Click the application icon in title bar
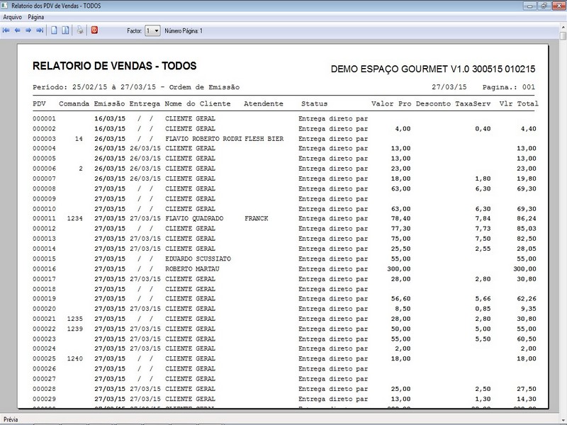This screenshot has width=567, height=425. tap(6, 5)
